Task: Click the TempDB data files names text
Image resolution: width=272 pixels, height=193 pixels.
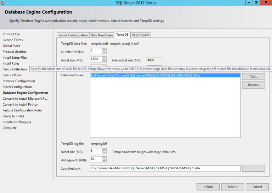Action: [x=114, y=44]
